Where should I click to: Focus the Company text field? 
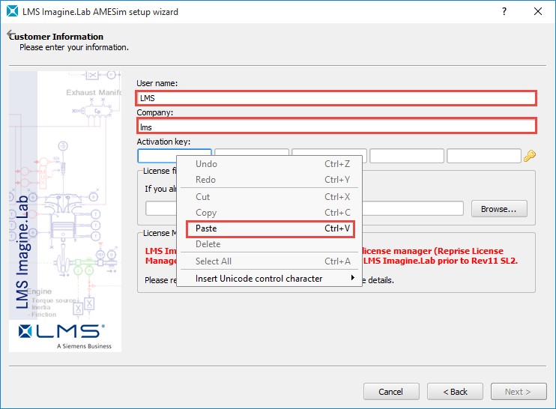coord(336,127)
